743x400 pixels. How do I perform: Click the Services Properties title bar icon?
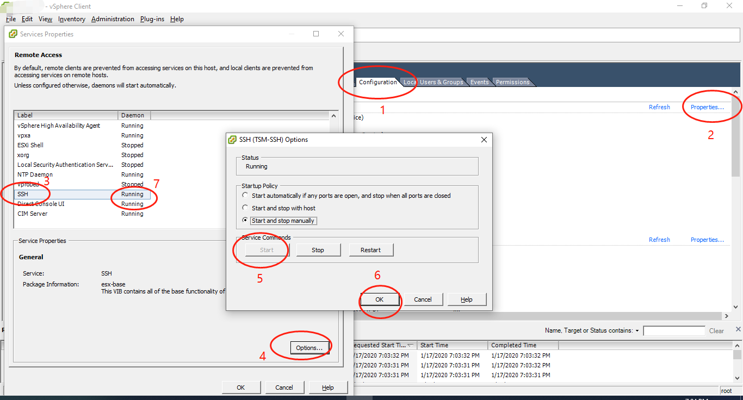pos(13,34)
